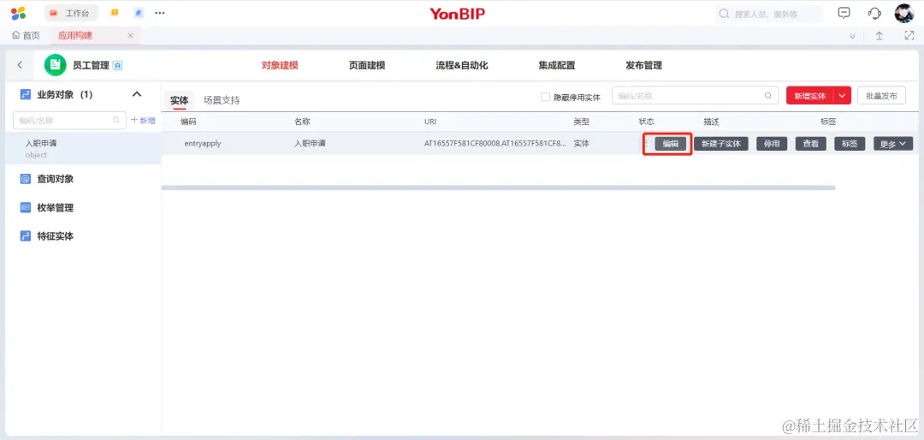The width and height of the screenshot is (924, 440).
Task: Check the 隐藏停用实体 checkbox
Action: [545, 97]
